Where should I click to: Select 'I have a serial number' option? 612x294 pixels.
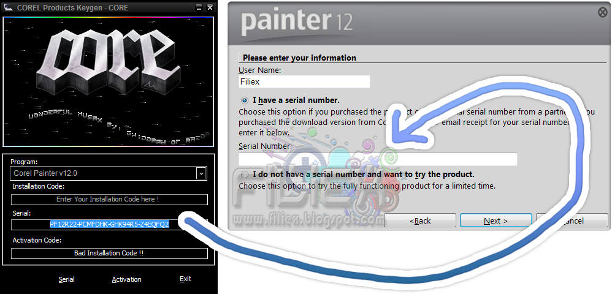pos(245,100)
